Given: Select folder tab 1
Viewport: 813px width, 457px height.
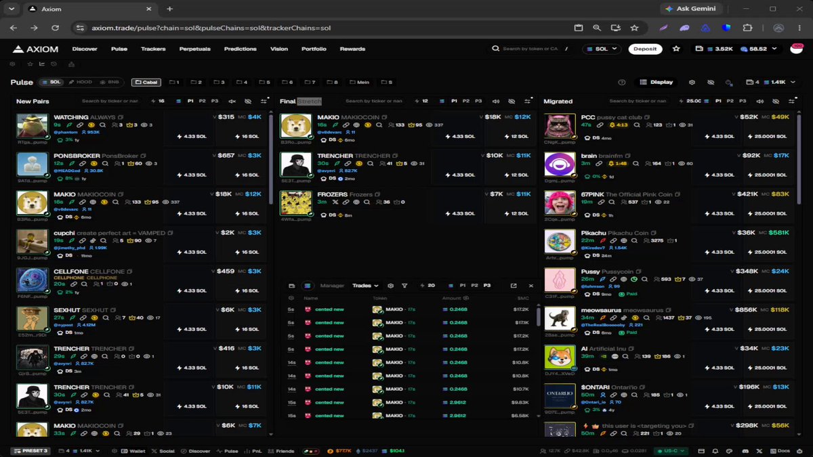Looking at the screenshot, I should click(174, 82).
